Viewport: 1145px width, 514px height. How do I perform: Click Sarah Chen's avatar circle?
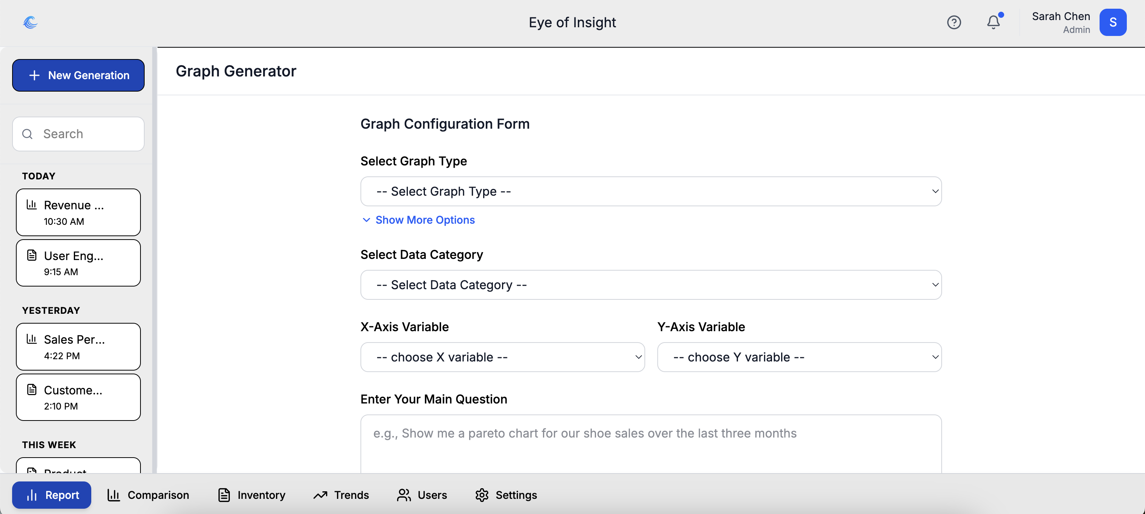coord(1114,22)
